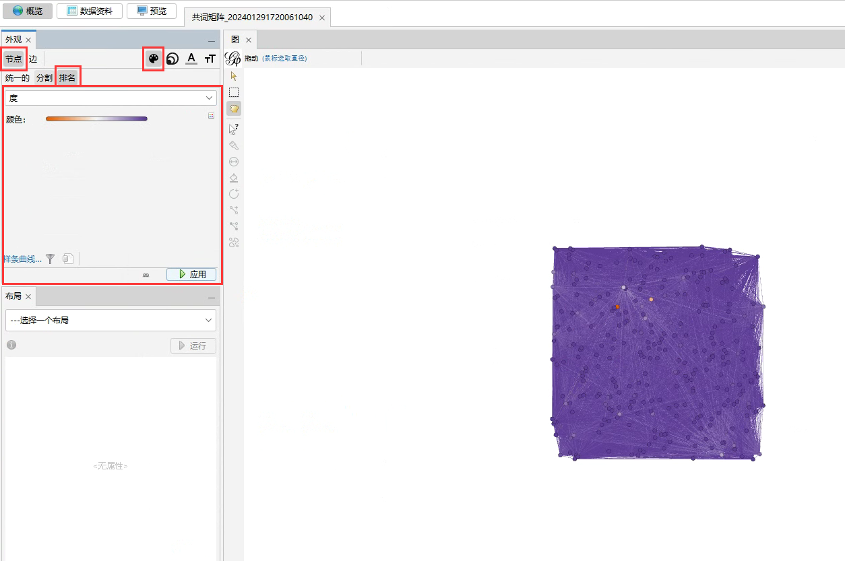Viewport: 845px width, 561px height.
Task: Close the 外观 appearance panel tab
Action: click(x=28, y=40)
